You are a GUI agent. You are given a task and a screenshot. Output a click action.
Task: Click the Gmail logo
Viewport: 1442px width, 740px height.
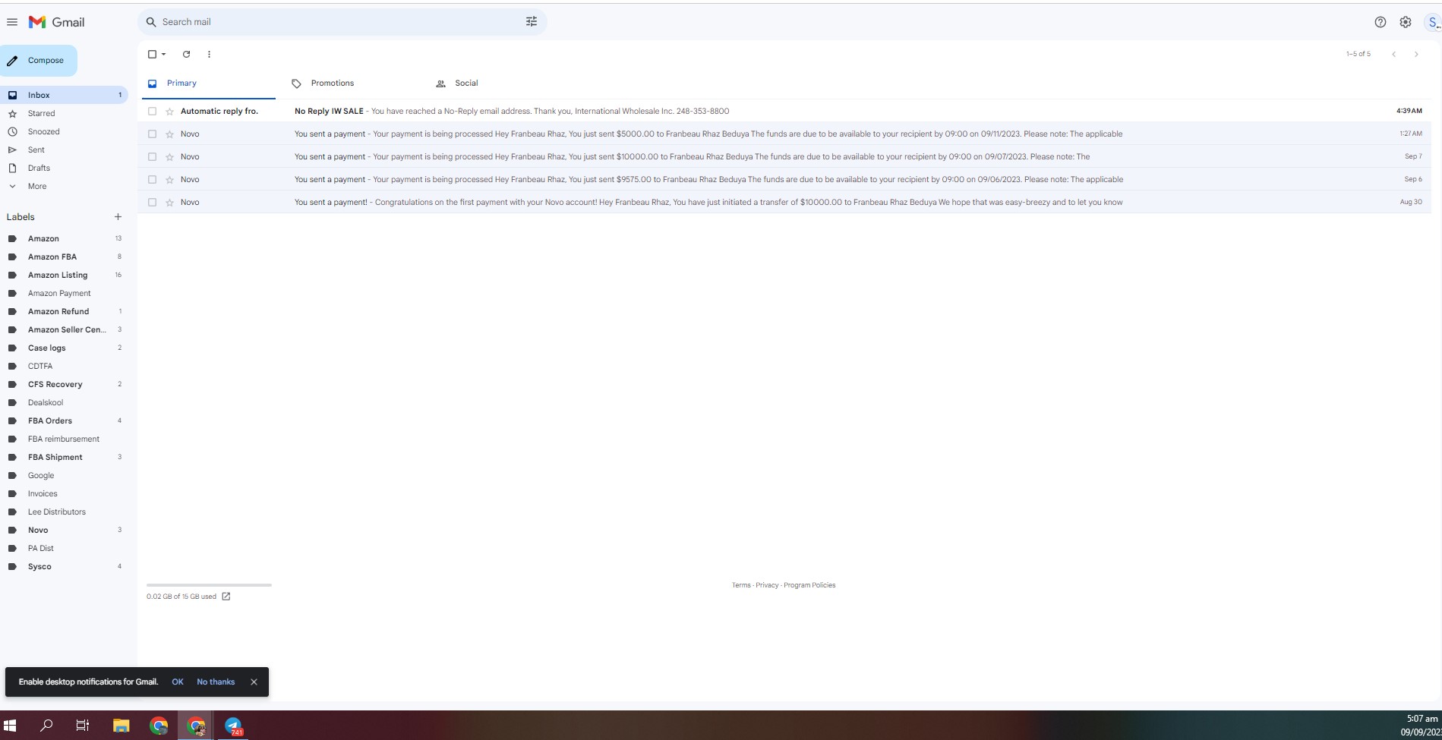pyautogui.click(x=57, y=22)
